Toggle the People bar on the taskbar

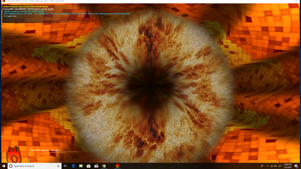tap(262, 166)
